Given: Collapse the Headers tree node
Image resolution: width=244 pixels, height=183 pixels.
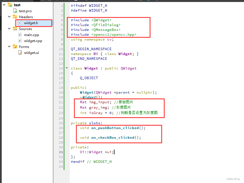Looking at the screenshot, I should coord(9,17).
